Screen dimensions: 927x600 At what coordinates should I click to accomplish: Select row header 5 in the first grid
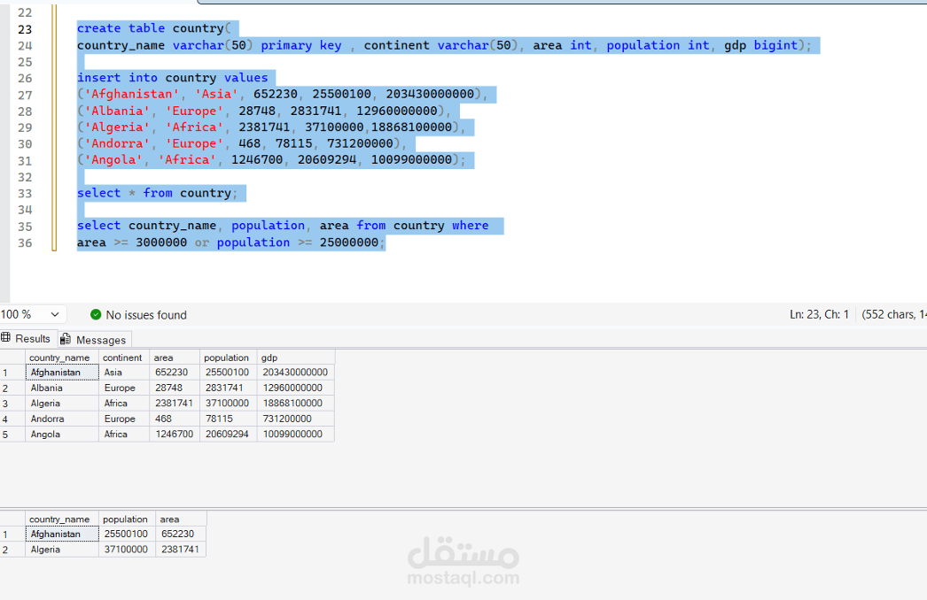coord(12,434)
